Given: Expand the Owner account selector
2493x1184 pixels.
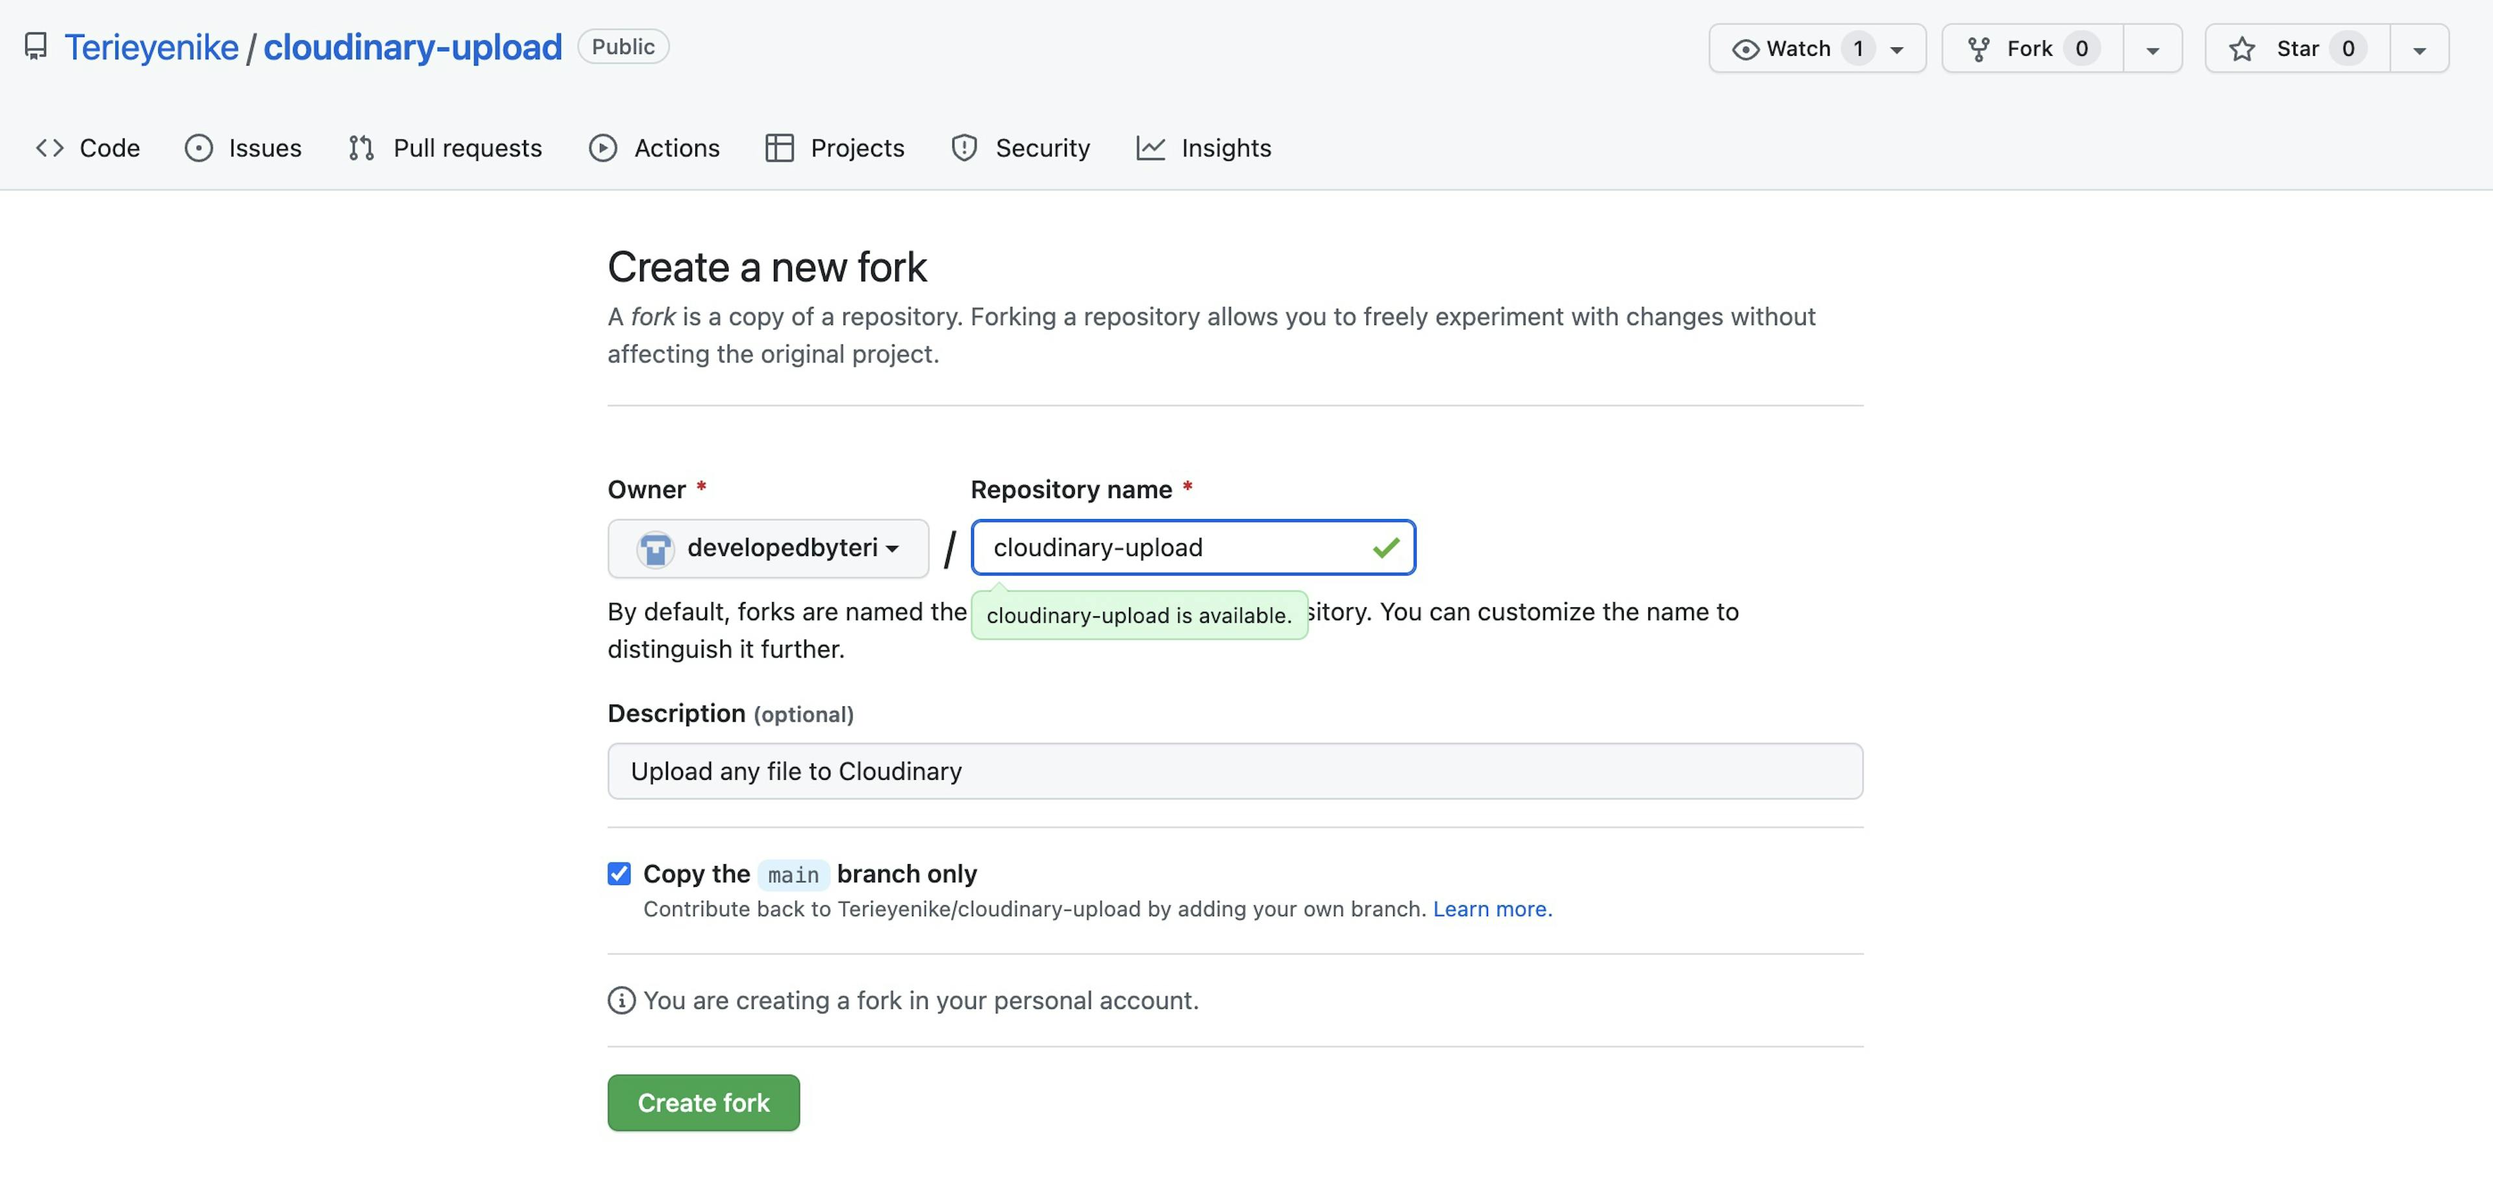Looking at the screenshot, I should tap(768, 547).
